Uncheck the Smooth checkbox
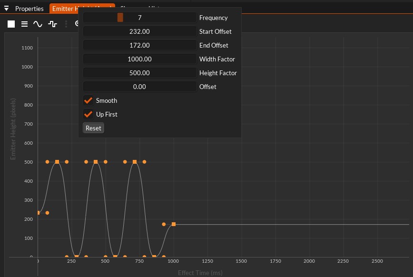This screenshot has width=413, height=277. (x=88, y=100)
